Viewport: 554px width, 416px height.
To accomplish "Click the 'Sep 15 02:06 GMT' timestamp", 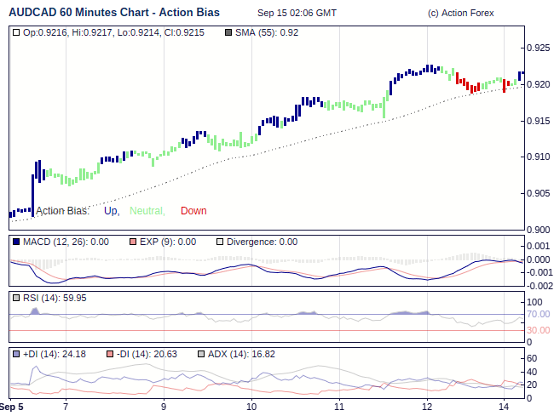I will point(297,14).
